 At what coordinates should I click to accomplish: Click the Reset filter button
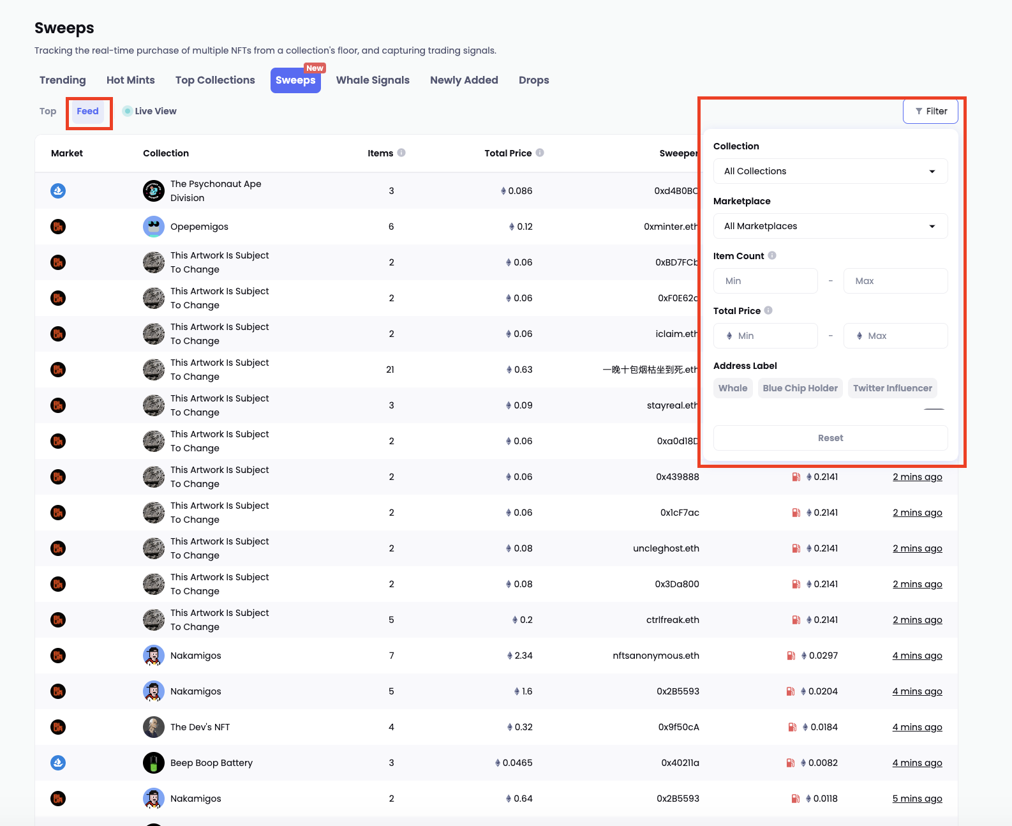tap(830, 438)
